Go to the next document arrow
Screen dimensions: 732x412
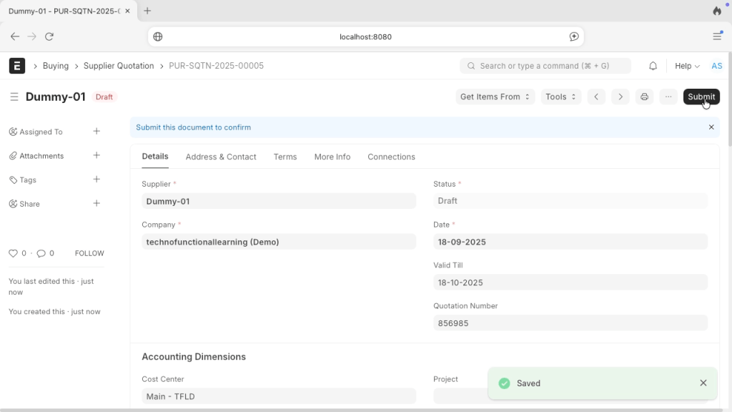point(620,97)
